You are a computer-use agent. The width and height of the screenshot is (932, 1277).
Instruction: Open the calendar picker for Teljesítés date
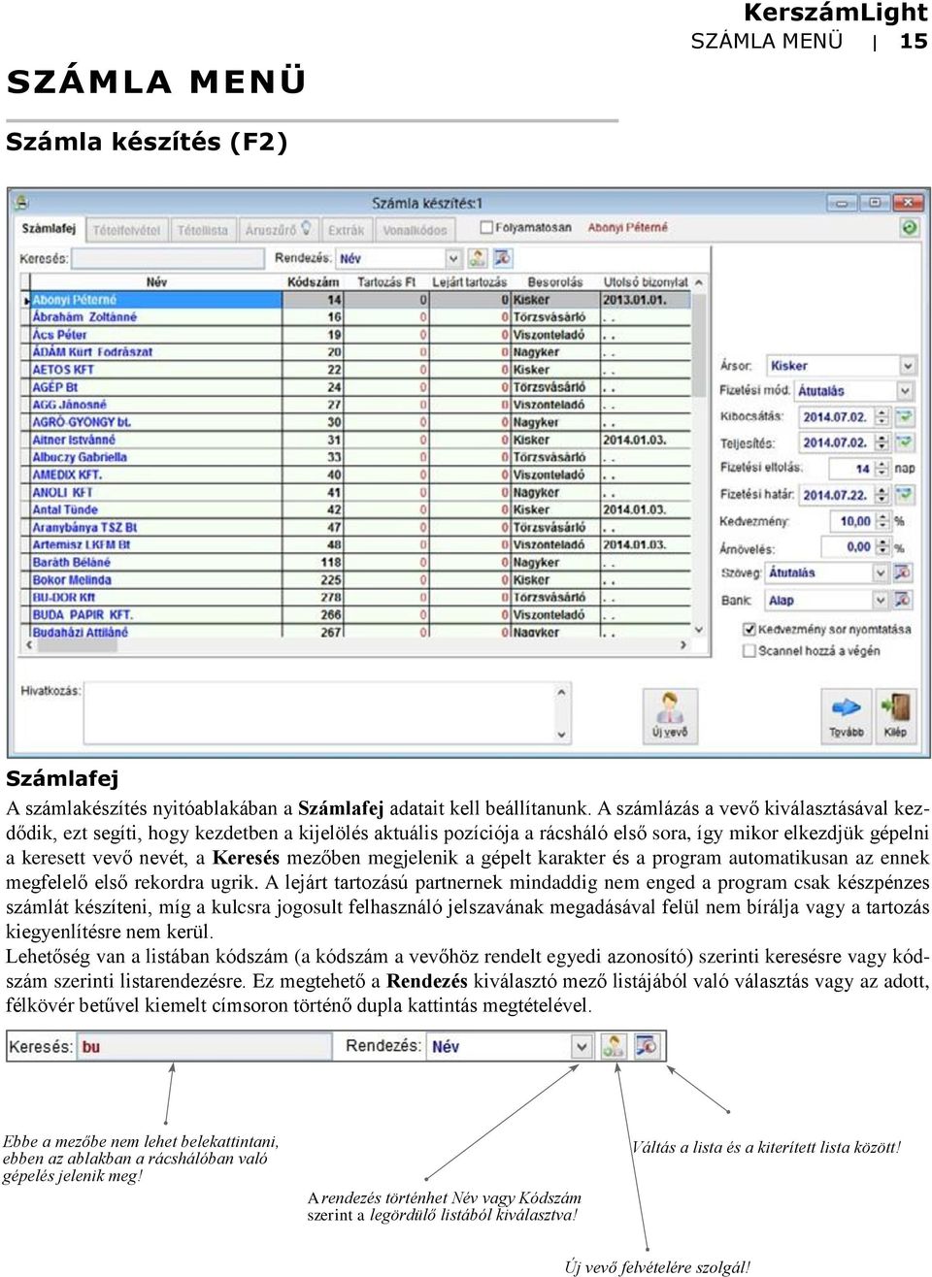[x=904, y=442]
